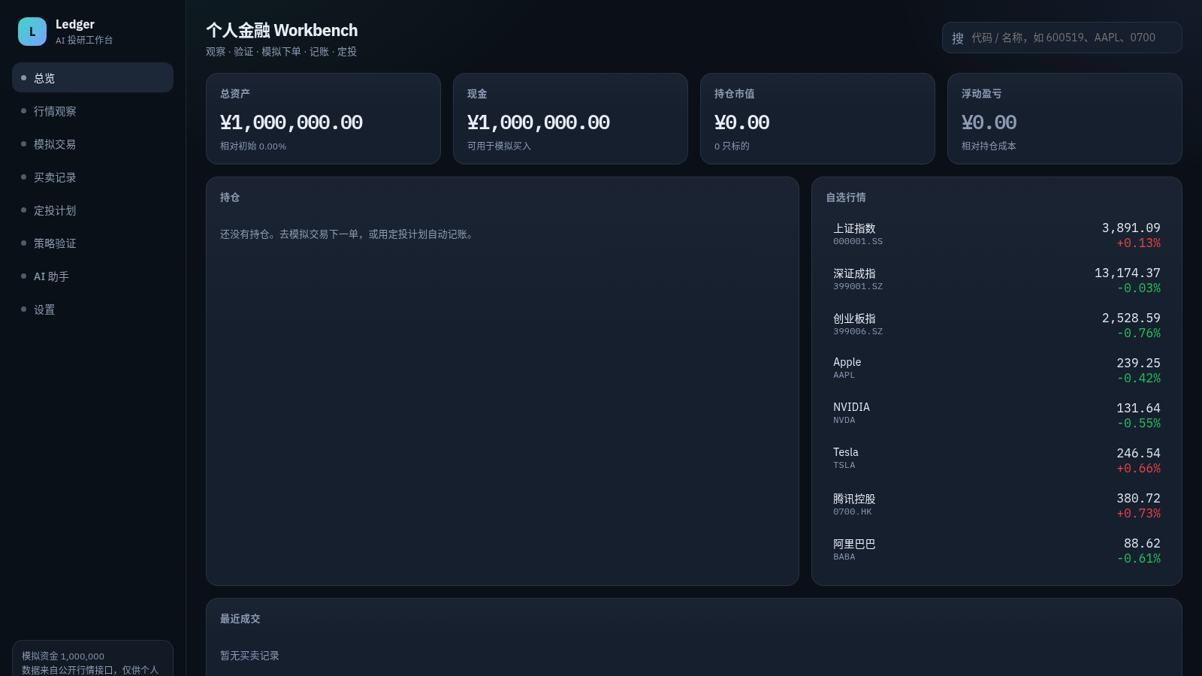Select the NVIDIA NVDA watchlist entry
This screenshot has height=676, width=1202.
[996, 415]
